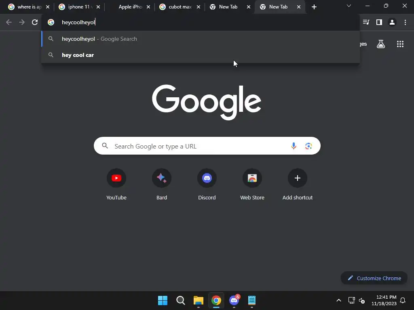The width and height of the screenshot is (414, 310).
Task: Close the 'iphone 11' tab
Action: pos(98,7)
